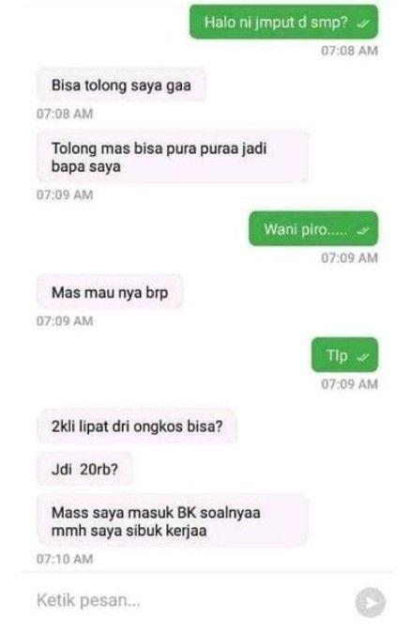
Task: Select the Halo ni jmput d smp bubble
Action: 284,22
